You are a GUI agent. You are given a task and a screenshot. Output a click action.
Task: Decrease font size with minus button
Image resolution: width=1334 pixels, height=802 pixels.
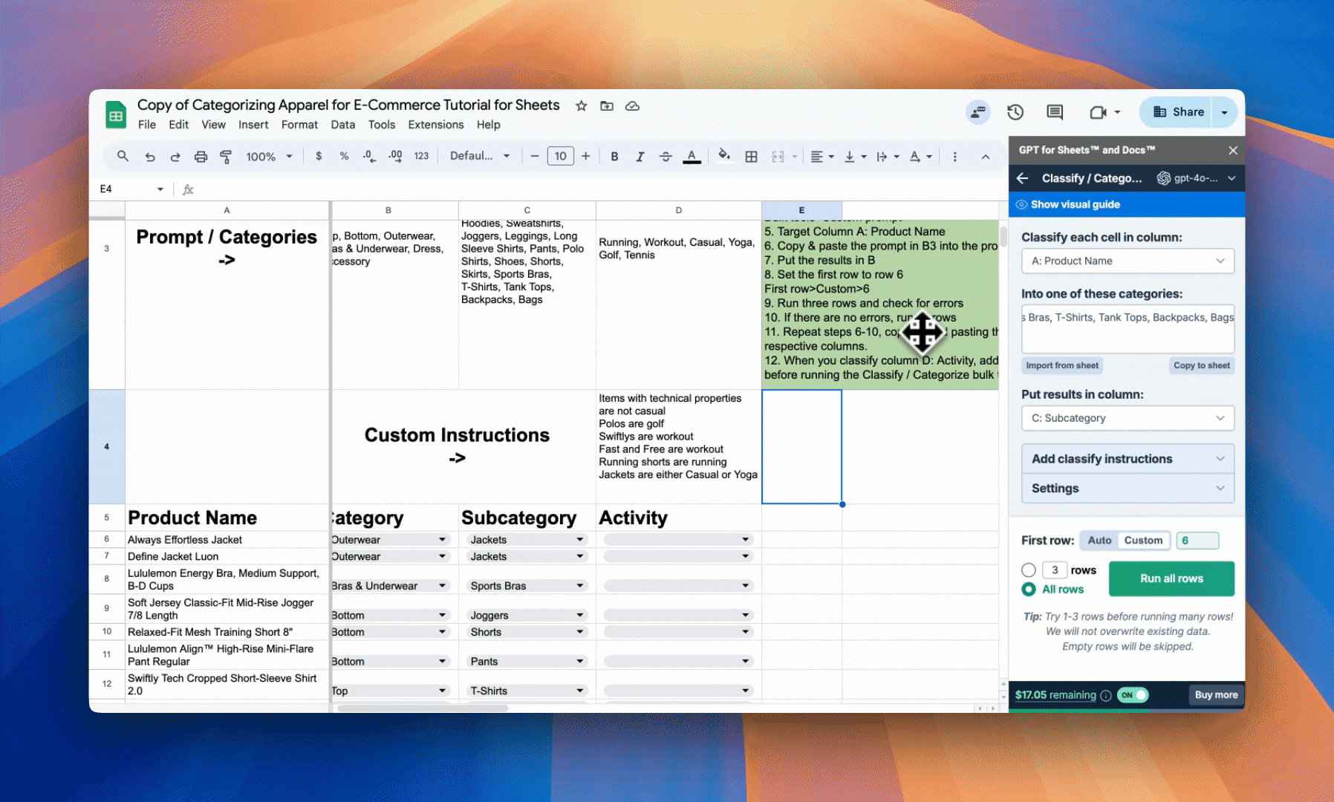(534, 156)
